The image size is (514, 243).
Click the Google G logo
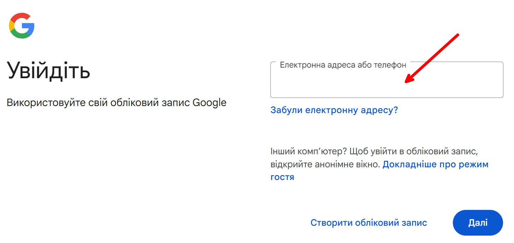click(x=22, y=26)
